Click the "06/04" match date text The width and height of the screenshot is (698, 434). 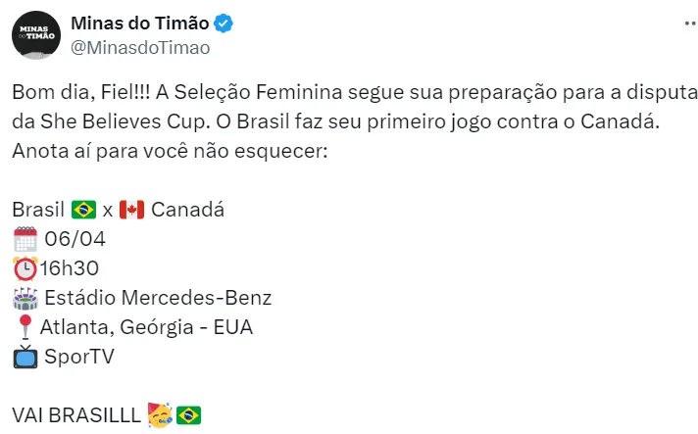[76, 239]
